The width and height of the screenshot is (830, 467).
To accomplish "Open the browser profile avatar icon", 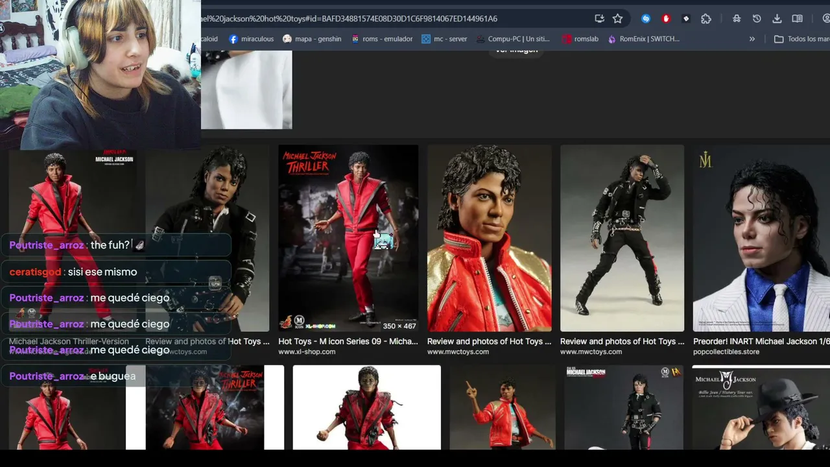I will (x=825, y=19).
